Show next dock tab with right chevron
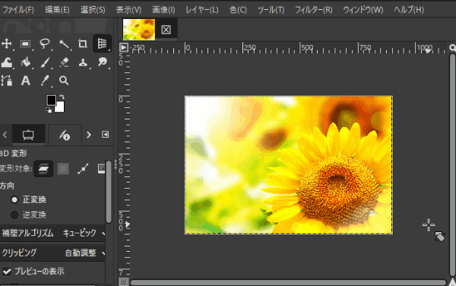This screenshot has width=456, height=286. [89, 135]
